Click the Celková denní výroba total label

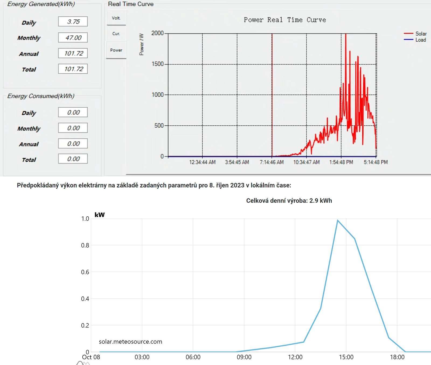coord(289,201)
